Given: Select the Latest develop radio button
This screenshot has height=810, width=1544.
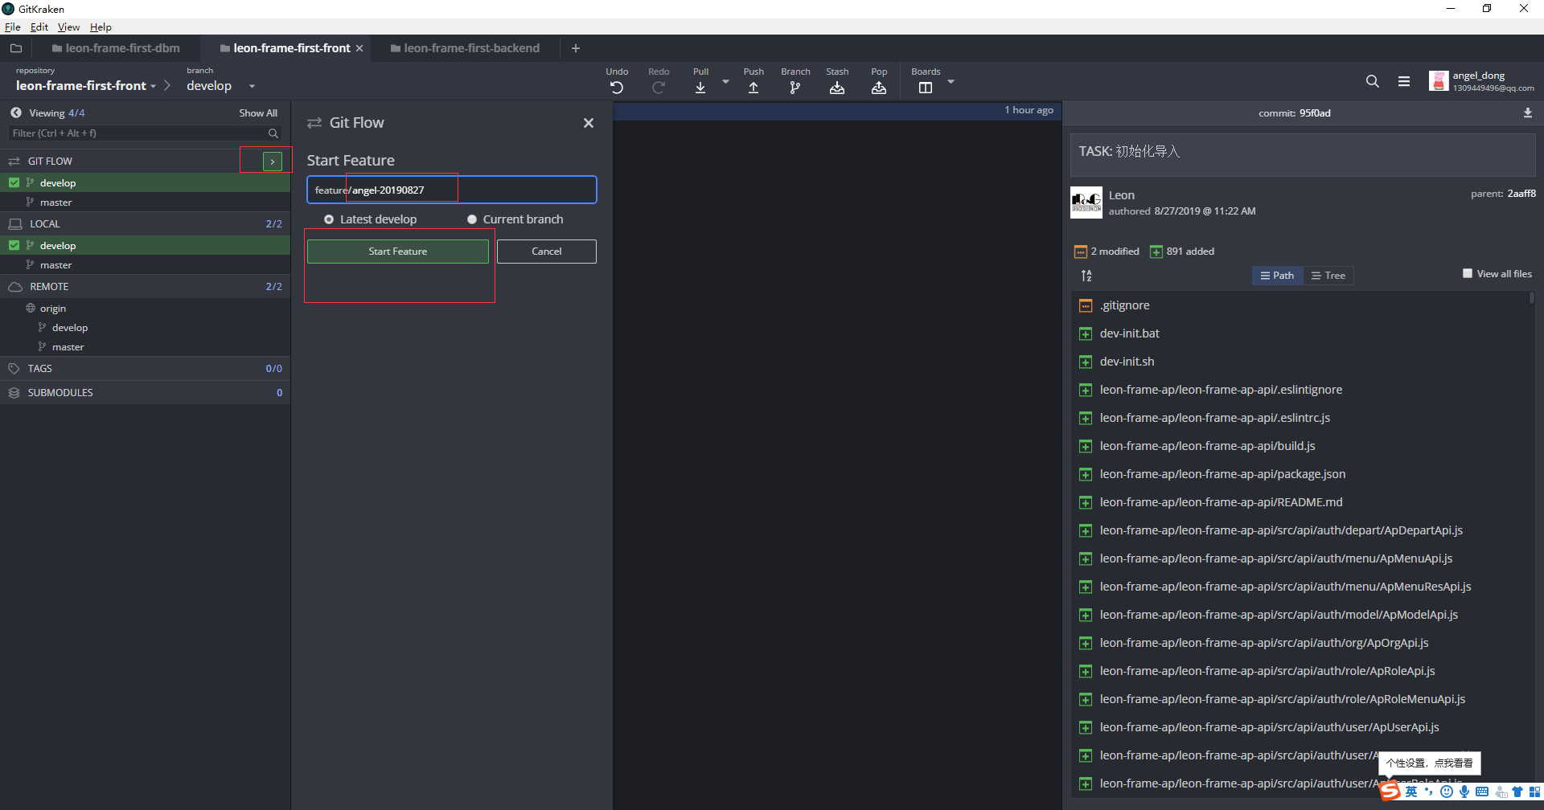Looking at the screenshot, I should (329, 219).
